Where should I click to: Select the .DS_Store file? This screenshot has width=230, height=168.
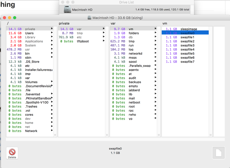(29, 62)
